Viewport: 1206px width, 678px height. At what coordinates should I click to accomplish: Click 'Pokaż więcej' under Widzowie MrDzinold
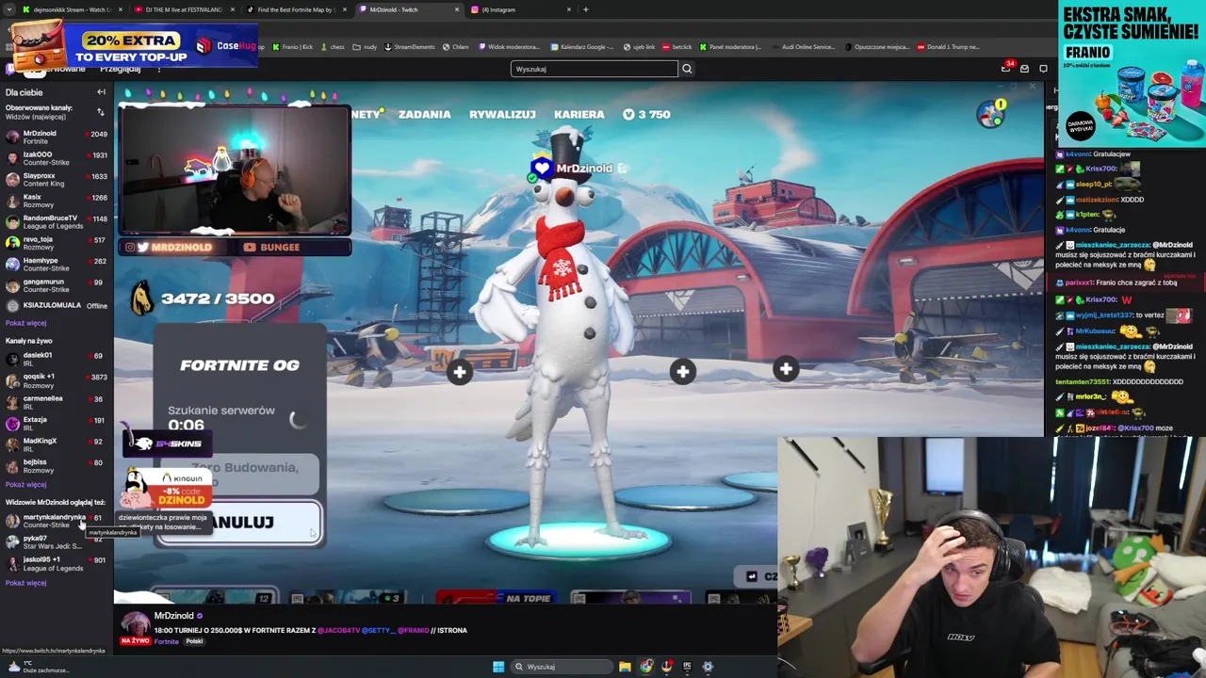25,583
